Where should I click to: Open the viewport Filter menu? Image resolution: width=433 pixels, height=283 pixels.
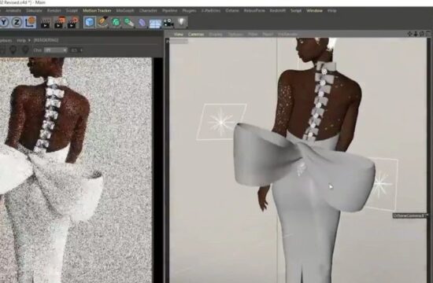point(253,35)
